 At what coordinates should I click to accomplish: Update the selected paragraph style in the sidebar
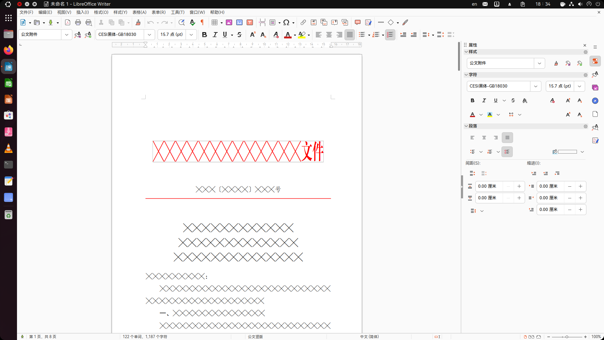pyautogui.click(x=568, y=63)
